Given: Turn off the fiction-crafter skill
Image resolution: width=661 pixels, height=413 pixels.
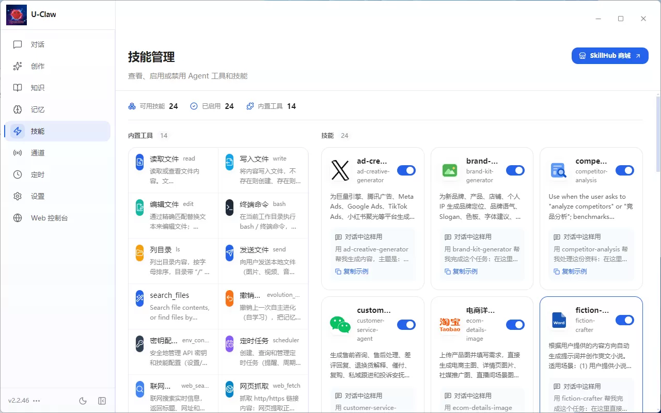Looking at the screenshot, I should [625, 320].
